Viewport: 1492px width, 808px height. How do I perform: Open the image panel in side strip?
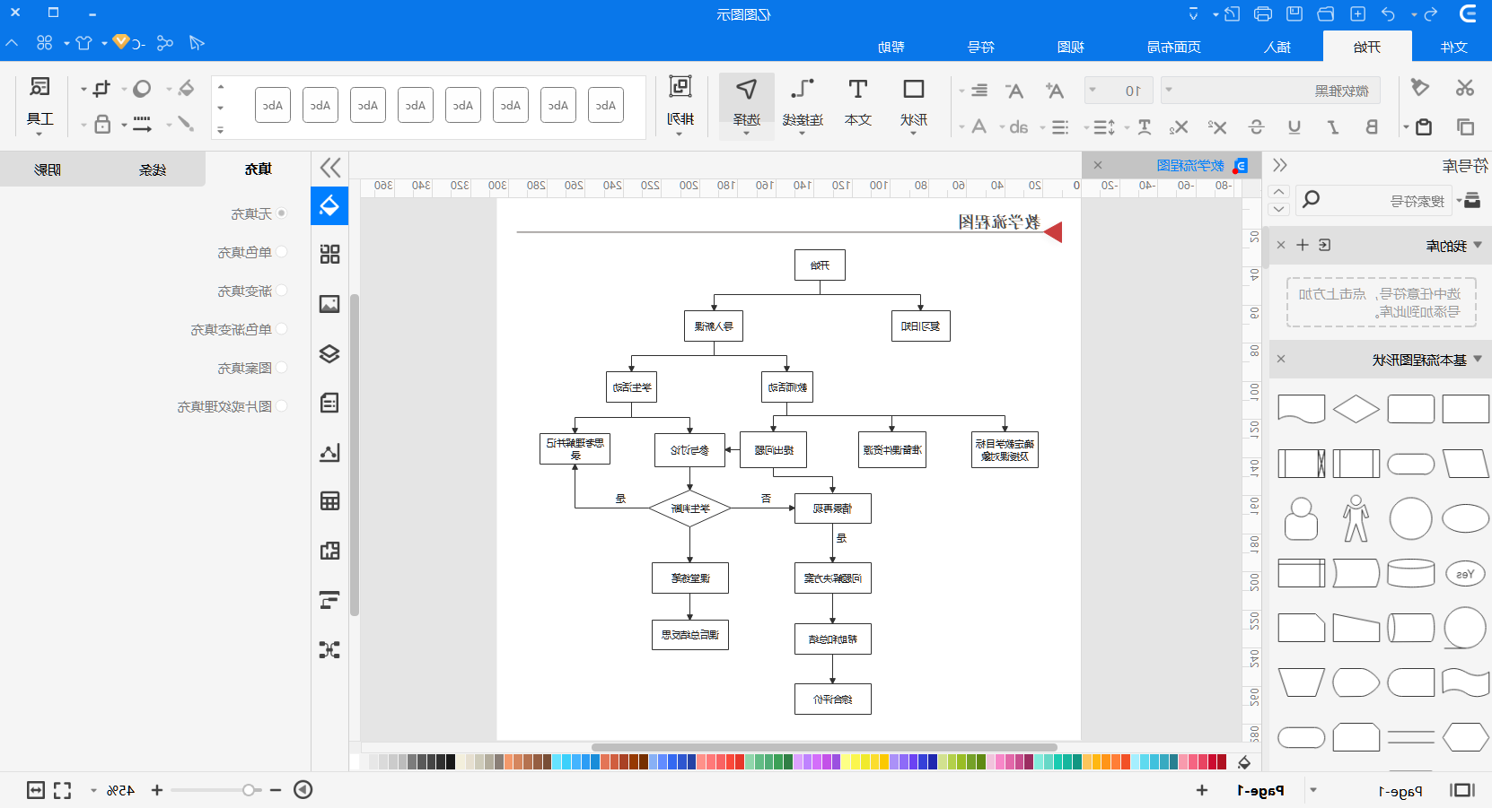click(329, 304)
